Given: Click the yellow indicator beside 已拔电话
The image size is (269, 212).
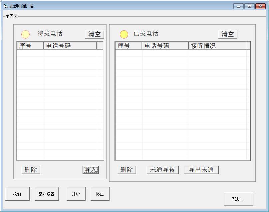Looking at the screenshot, I should pyautogui.click(x=124, y=34).
